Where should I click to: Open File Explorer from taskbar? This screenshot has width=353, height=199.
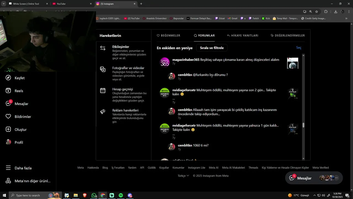pyautogui.click(x=76, y=195)
